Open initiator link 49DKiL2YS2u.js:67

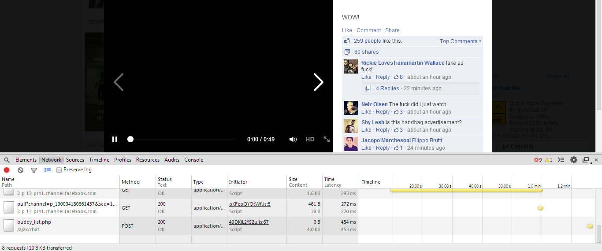pyautogui.click(x=249, y=222)
